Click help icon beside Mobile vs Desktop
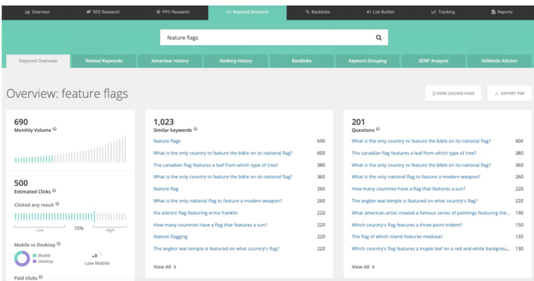Screen dimensions: 534x281 [58, 244]
